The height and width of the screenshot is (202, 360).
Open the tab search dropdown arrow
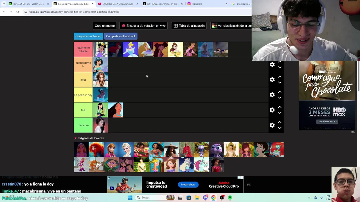point(3,4)
